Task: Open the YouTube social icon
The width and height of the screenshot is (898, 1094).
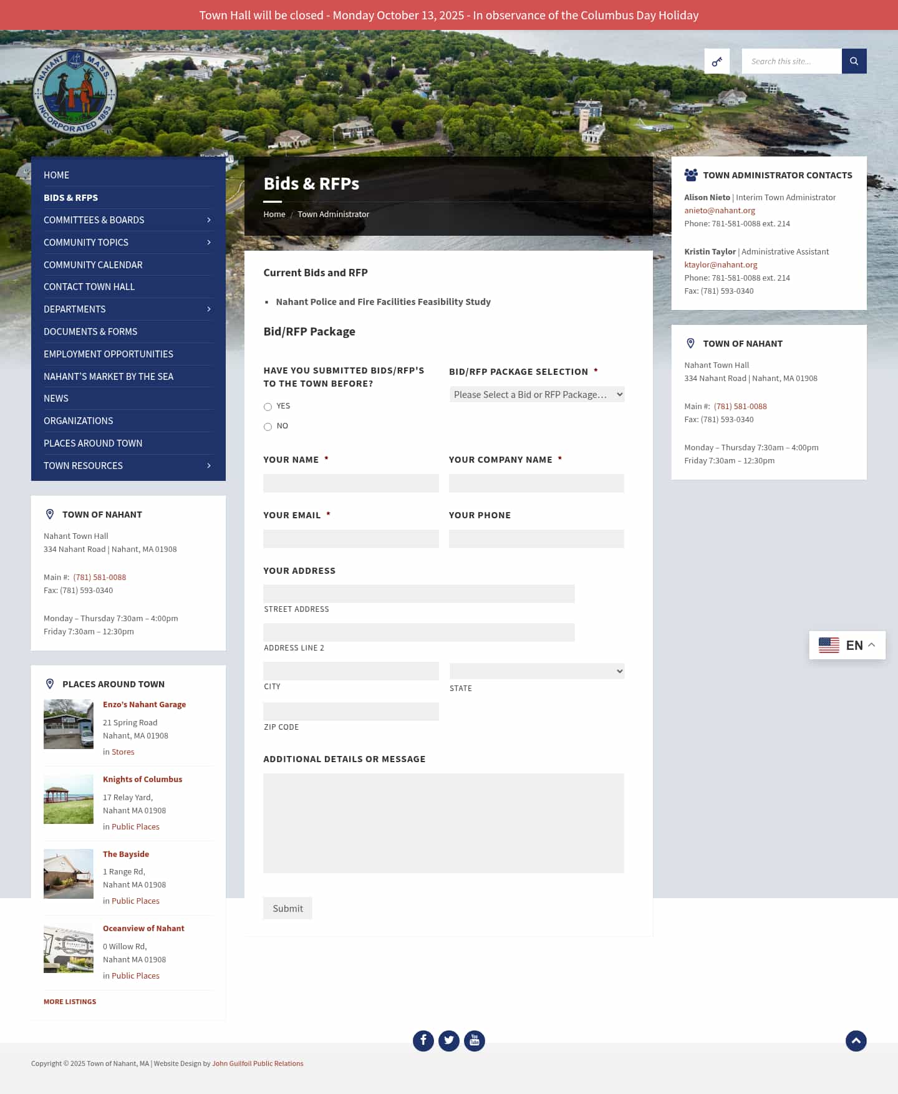Action: point(475,1040)
